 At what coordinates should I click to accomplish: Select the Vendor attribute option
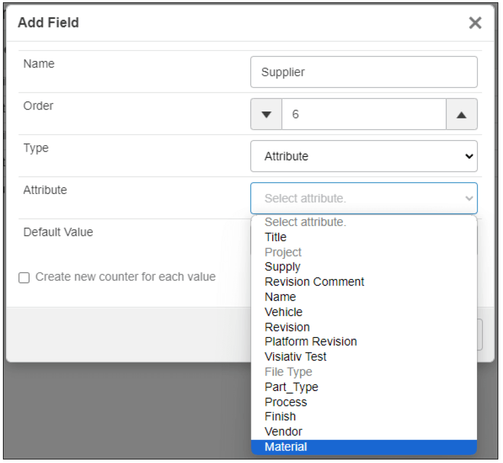tap(283, 432)
